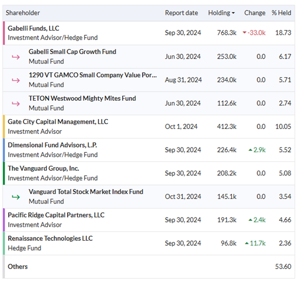
Task: Click dark green color bar of Vanguard Group row
Action: 4,173
